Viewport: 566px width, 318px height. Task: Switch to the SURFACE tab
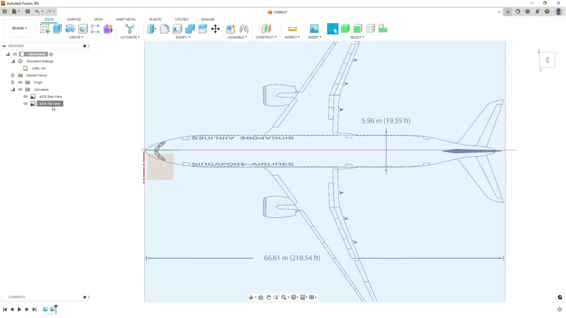pos(74,19)
